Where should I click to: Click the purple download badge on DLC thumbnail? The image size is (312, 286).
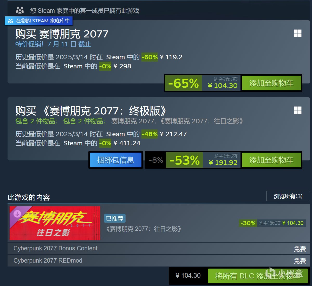[x=17, y=214]
